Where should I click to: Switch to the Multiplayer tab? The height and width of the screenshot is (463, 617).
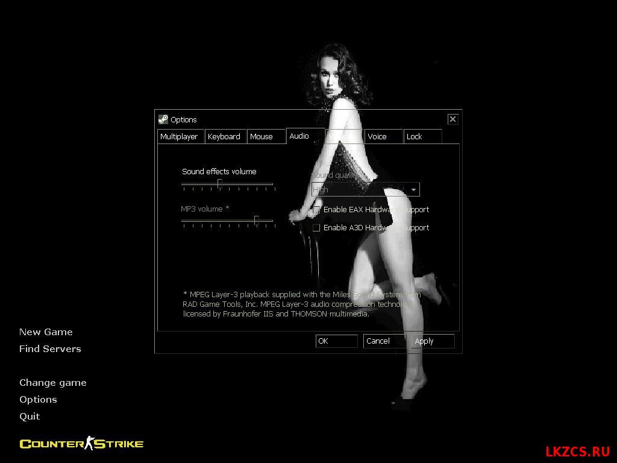tap(181, 136)
